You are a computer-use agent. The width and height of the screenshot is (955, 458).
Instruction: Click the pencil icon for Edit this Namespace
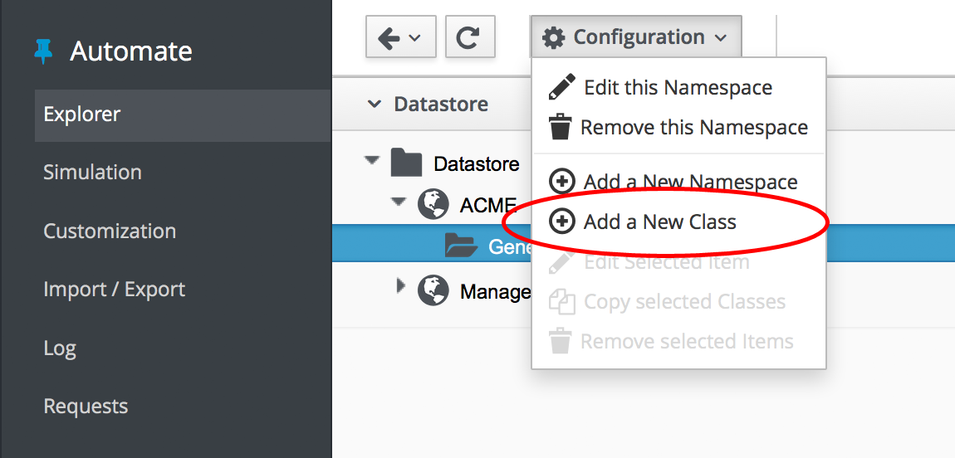(562, 87)
